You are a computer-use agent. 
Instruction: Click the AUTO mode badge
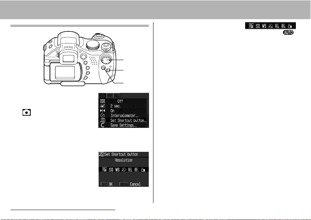[288, 32]
